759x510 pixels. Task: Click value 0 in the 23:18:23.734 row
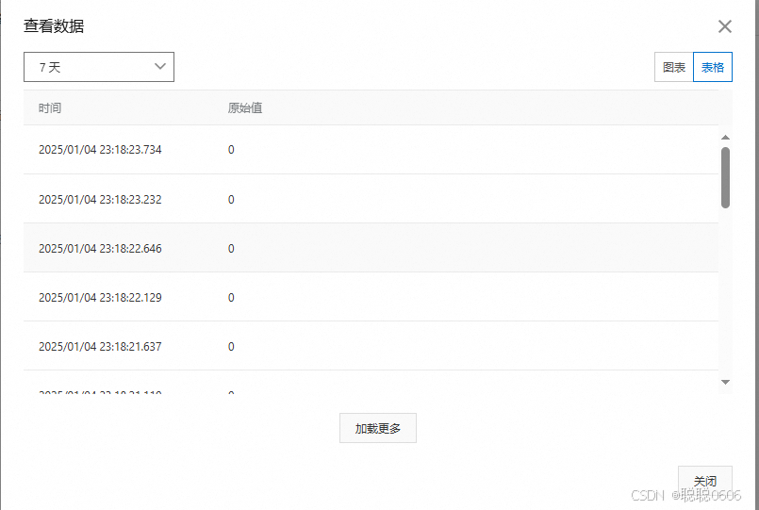tap(231, 150)
